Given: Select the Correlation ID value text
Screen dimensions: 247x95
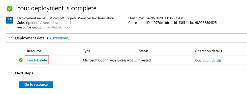Looking at the screenshot, I should click(x=185, y=23).
